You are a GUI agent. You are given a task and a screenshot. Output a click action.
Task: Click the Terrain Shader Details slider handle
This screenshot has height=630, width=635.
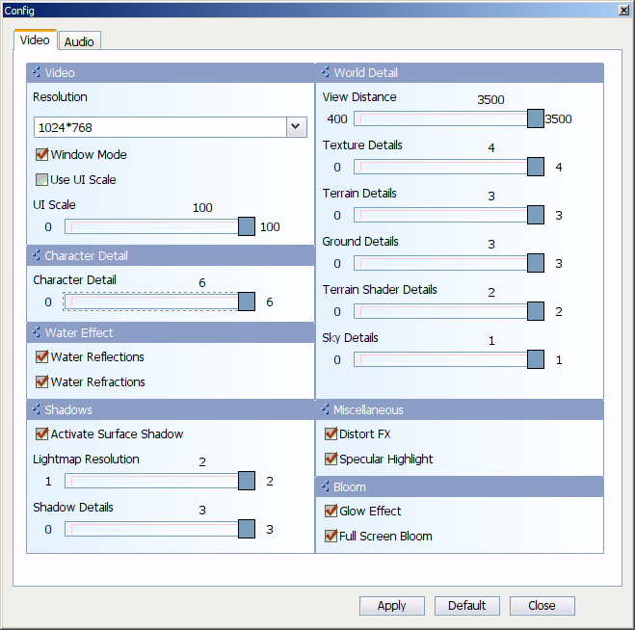(536, 311)
